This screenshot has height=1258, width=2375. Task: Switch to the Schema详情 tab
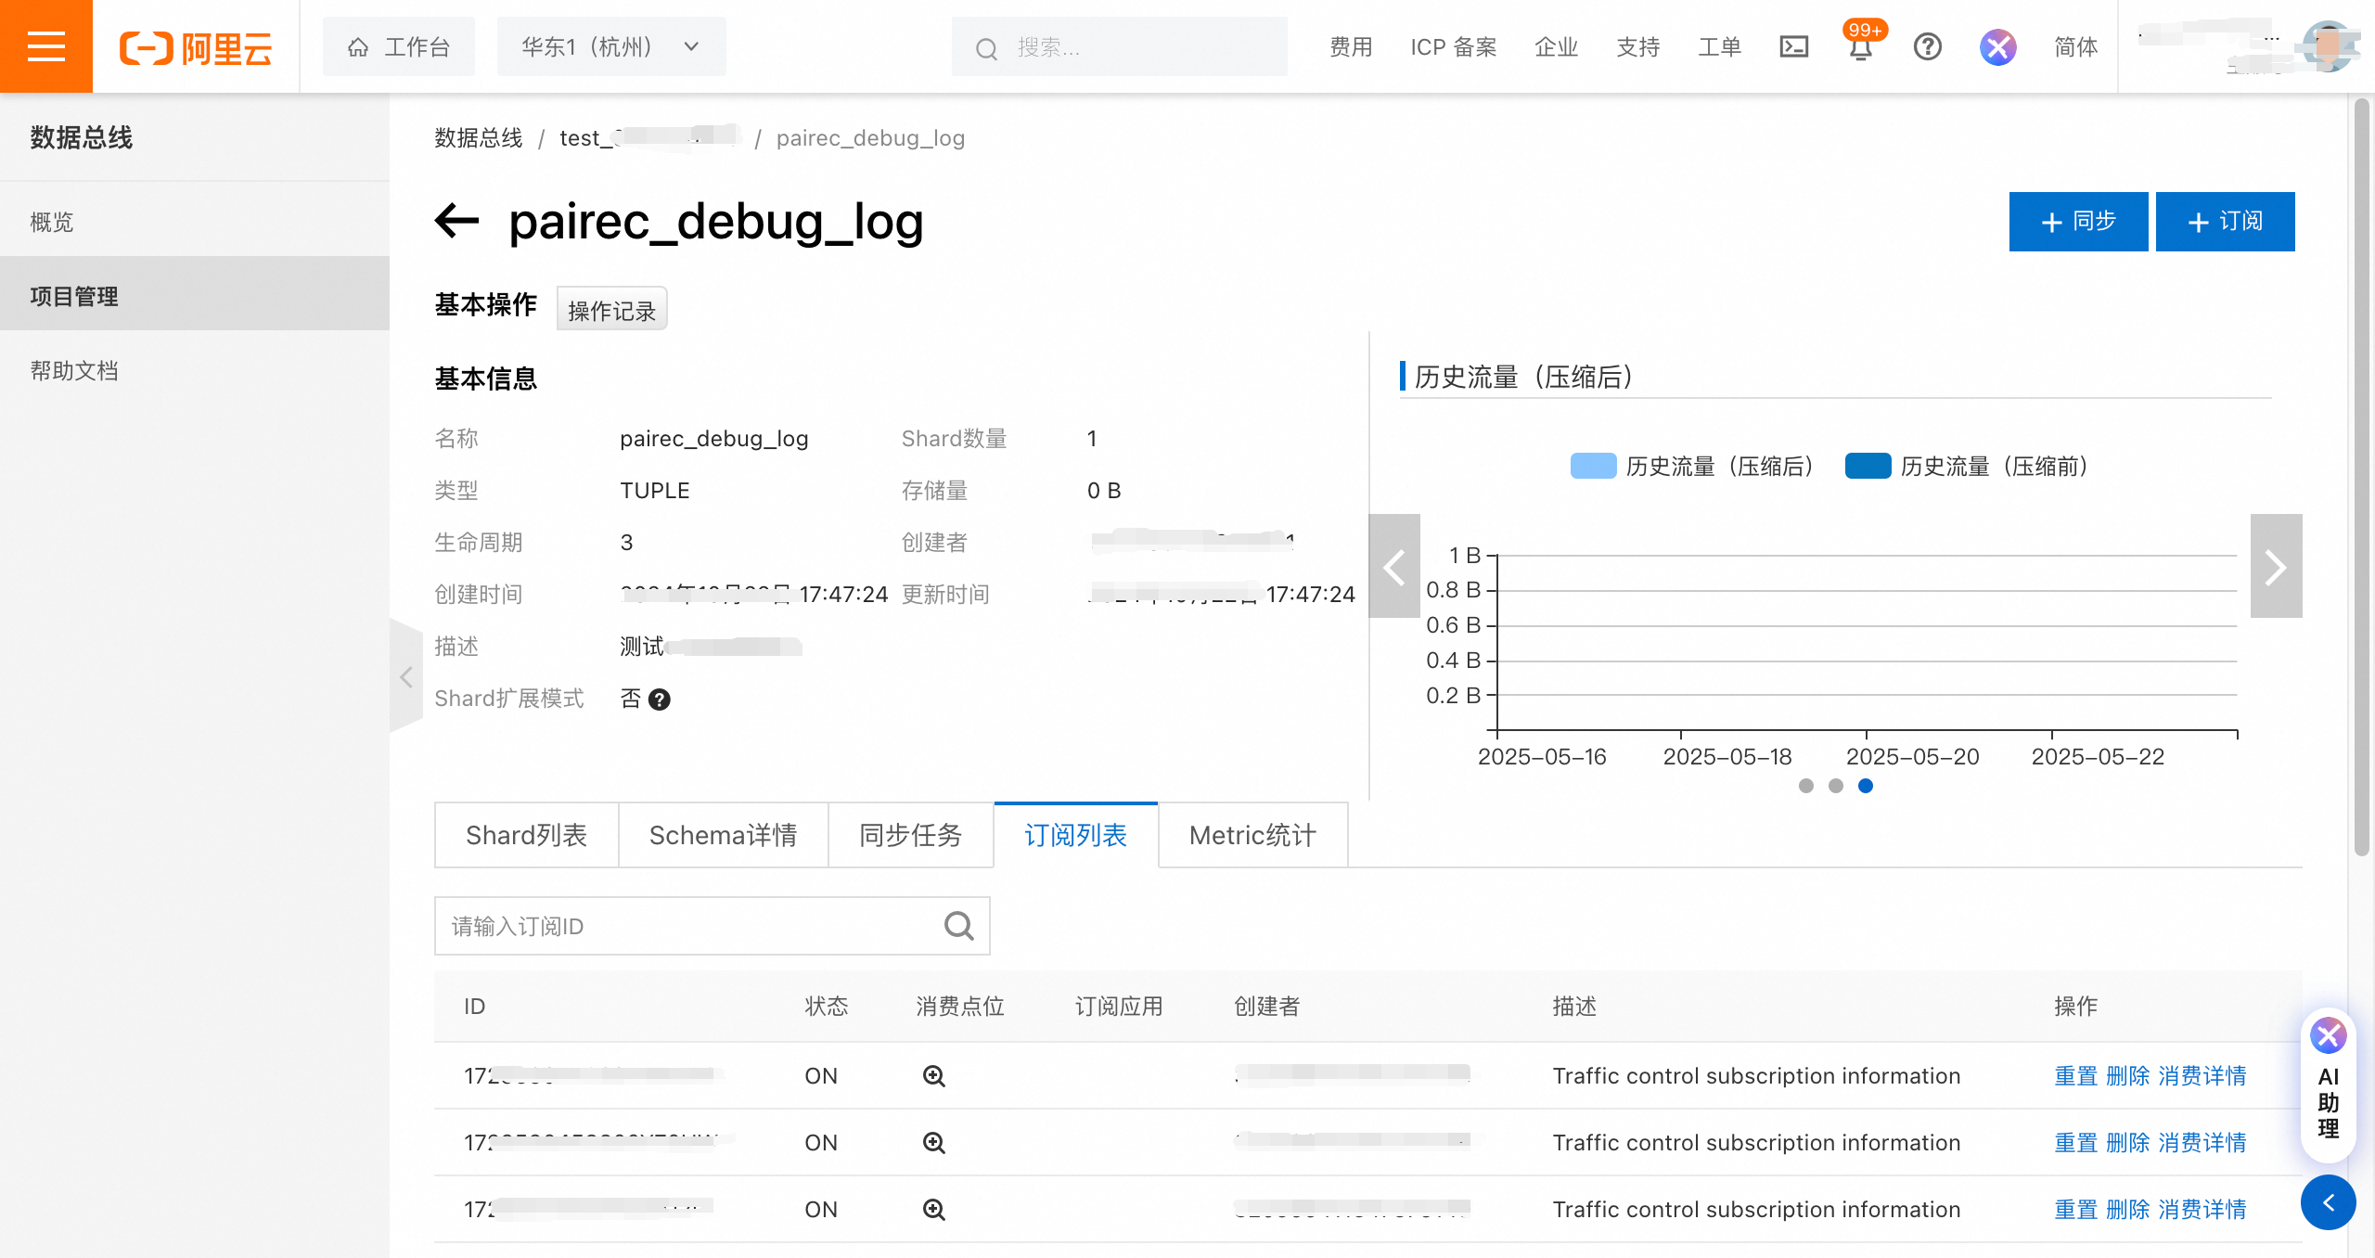723,835
